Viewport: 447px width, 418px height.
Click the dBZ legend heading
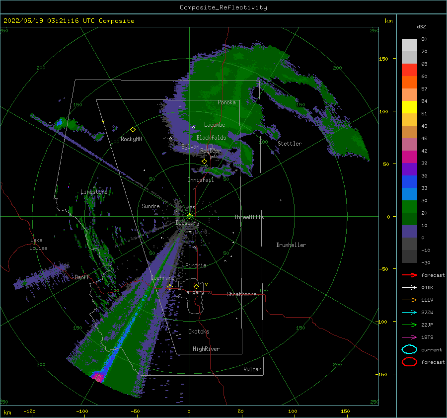pyautogui.click(x=421, y=26)
